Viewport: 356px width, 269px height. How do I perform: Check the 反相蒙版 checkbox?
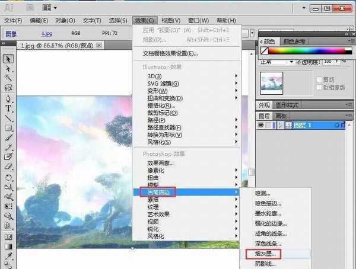click(x=319, y=87)
